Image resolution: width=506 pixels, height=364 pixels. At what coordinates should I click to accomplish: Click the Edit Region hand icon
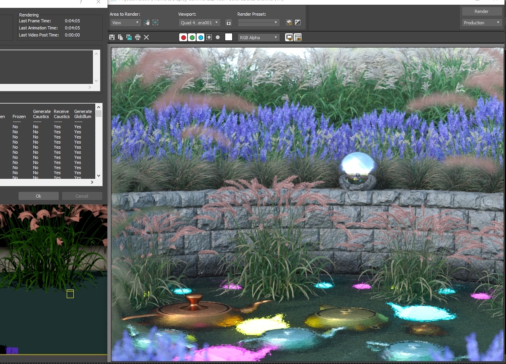(147, 22)
